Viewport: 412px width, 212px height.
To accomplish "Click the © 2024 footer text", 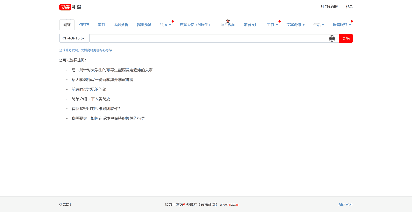I will pyautogui.click(x=65, y=204).
